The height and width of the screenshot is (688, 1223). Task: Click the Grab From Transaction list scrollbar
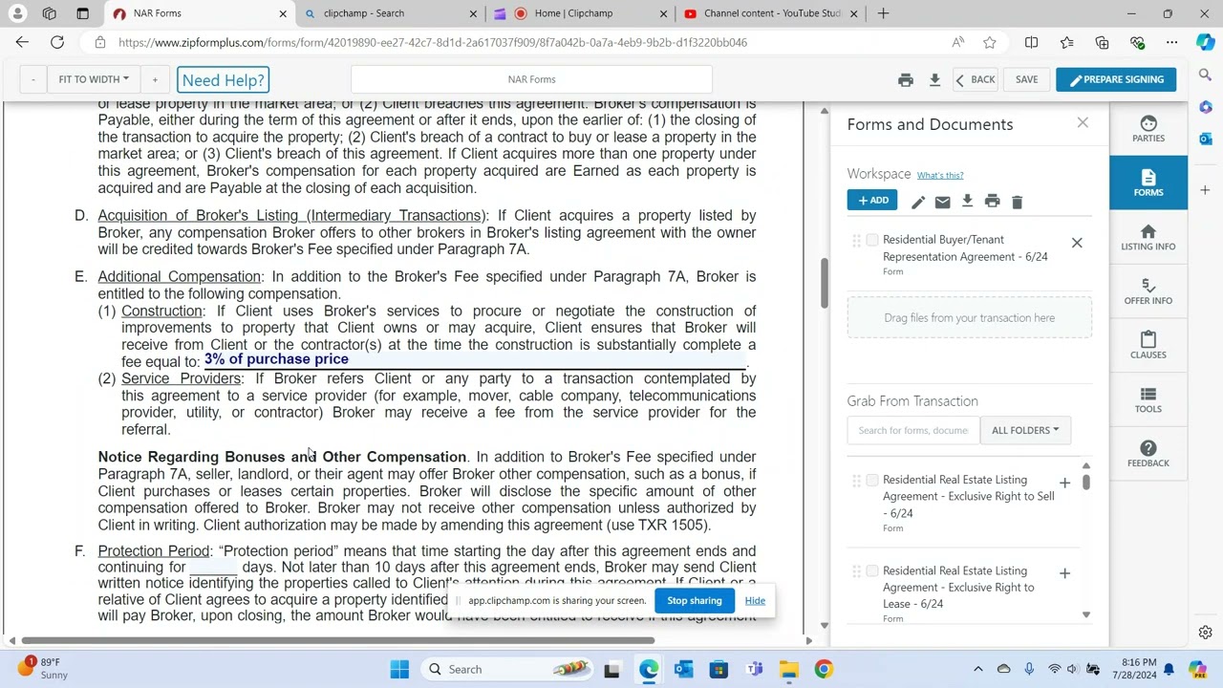pyautogui.click(x=1085, y=483)
